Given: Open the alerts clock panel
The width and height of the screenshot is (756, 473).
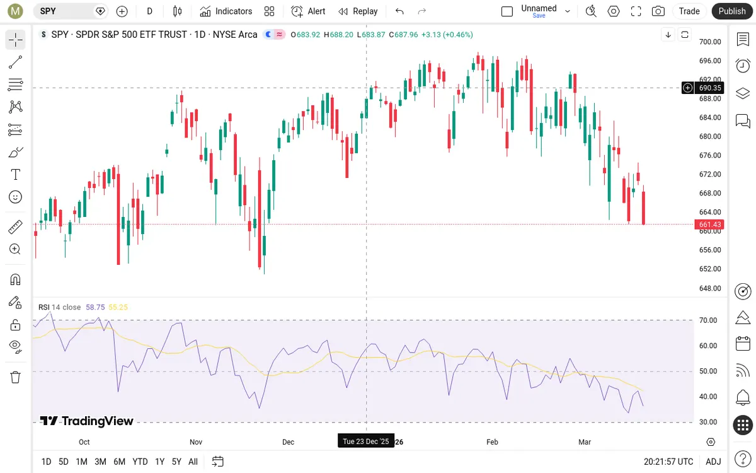Looking at the screenshot, I should tap(743, 66).
